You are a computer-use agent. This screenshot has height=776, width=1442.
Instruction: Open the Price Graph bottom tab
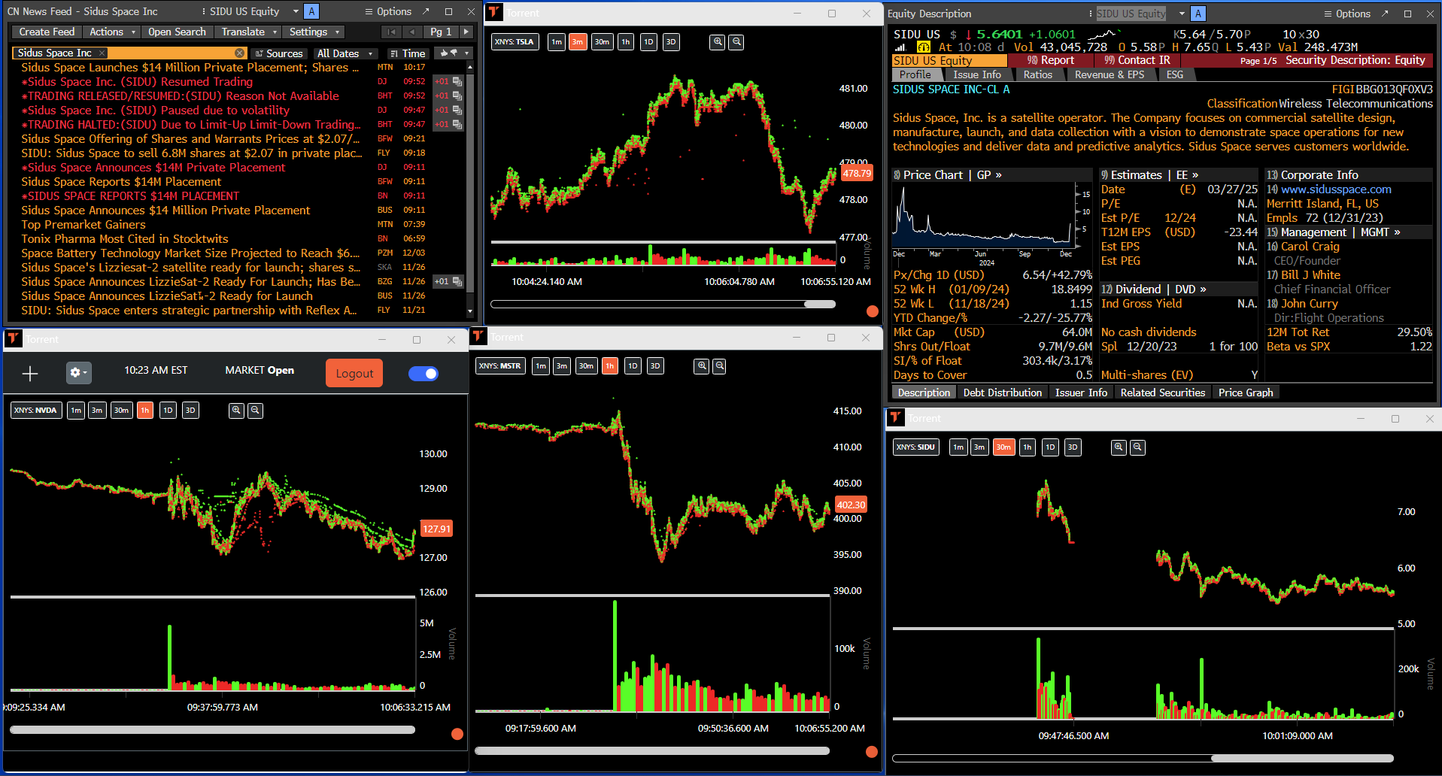coord(1246,393)
